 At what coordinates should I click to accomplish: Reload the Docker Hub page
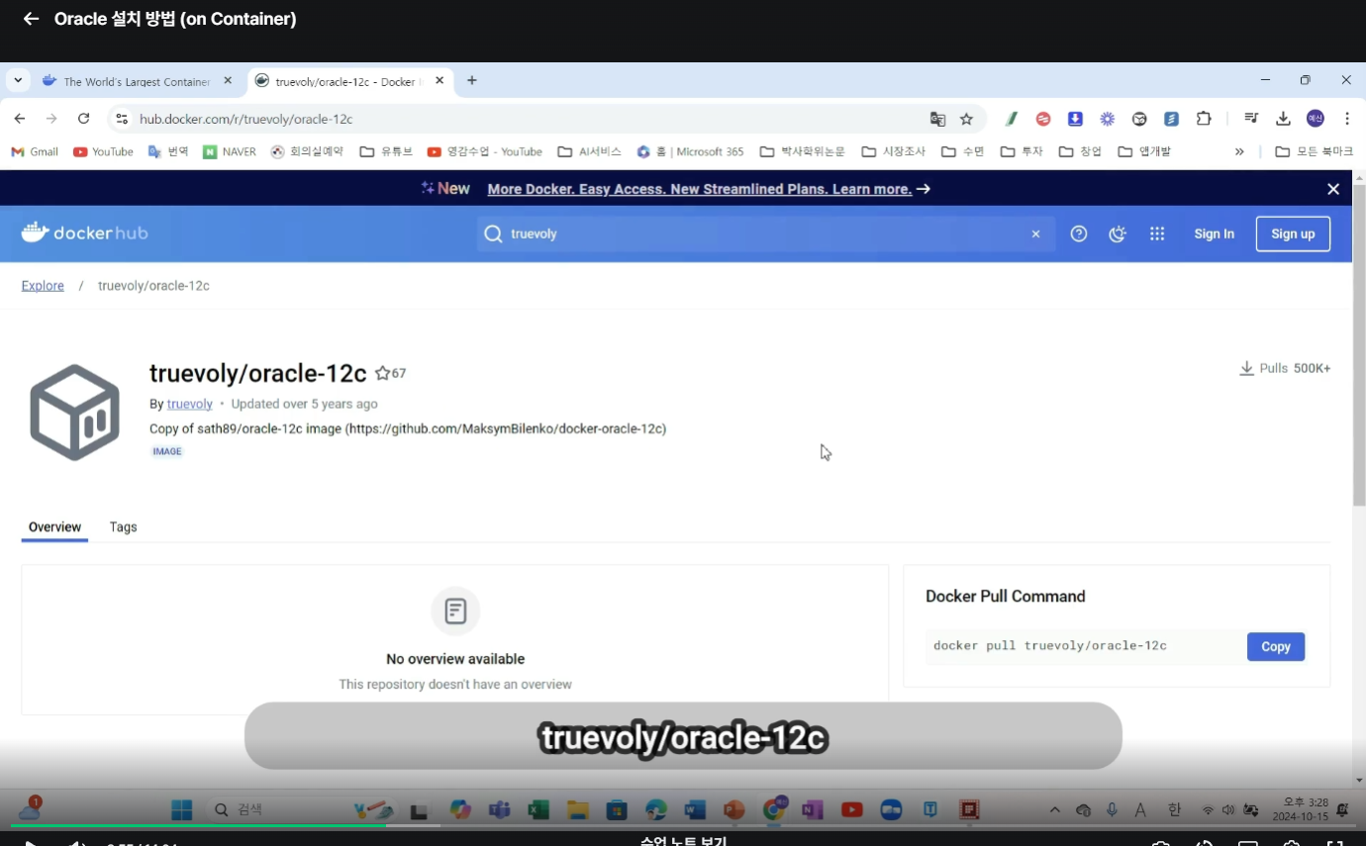coord(84,119)
